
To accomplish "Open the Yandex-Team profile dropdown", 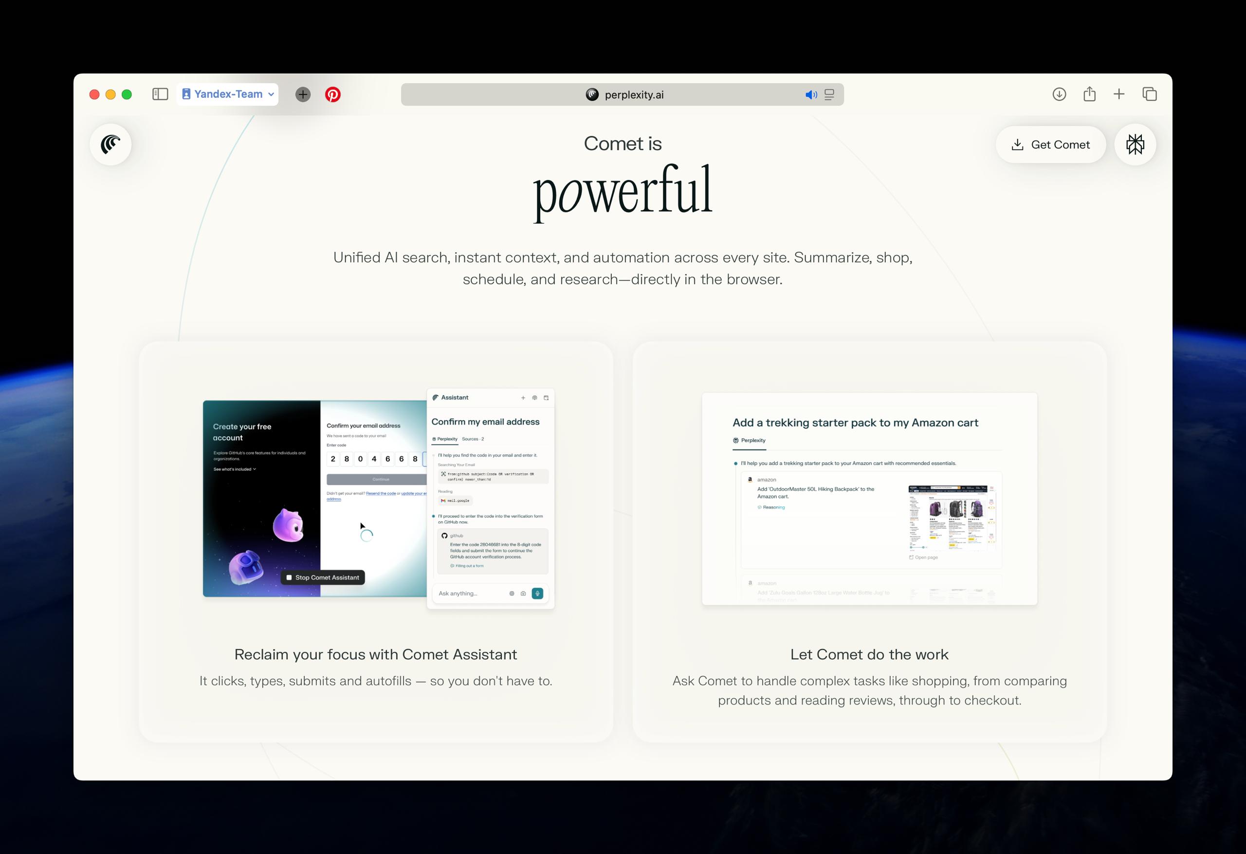I will point(227,94).
